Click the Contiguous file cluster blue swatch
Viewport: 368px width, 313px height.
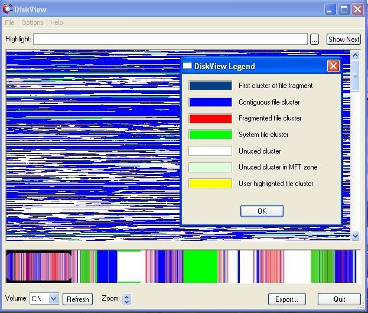[x=210, y=102]
